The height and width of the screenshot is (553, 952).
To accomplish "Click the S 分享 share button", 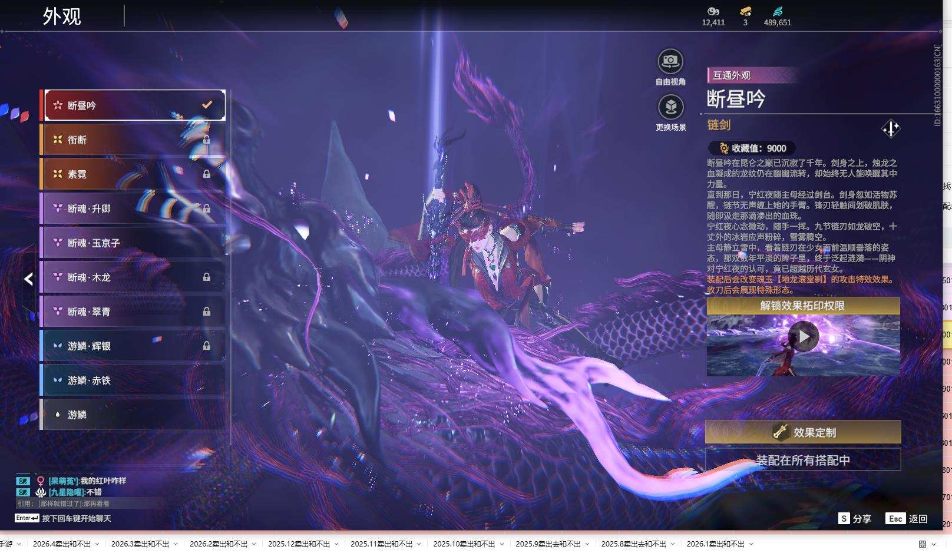I will click(x=855, y=518).
